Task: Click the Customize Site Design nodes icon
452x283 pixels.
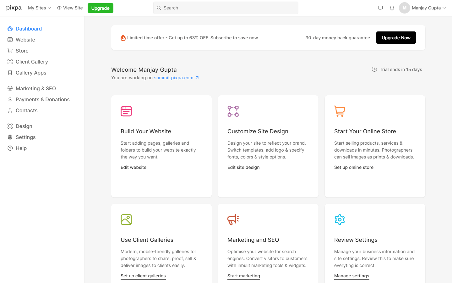Action: 233,111
